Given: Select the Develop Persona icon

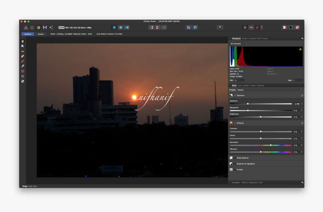Looking at the screenshot, I should [x=39, y=27].
